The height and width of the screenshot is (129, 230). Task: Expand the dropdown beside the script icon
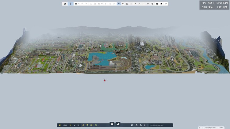tap(99, 125)
